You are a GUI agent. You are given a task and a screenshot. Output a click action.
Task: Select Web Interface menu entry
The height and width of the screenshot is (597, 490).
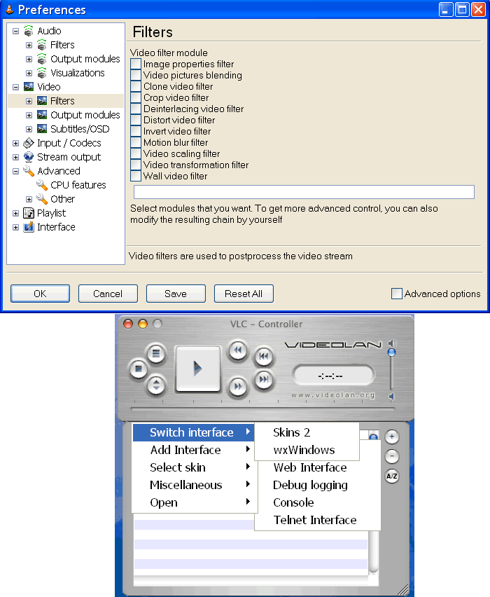(318, 467)
